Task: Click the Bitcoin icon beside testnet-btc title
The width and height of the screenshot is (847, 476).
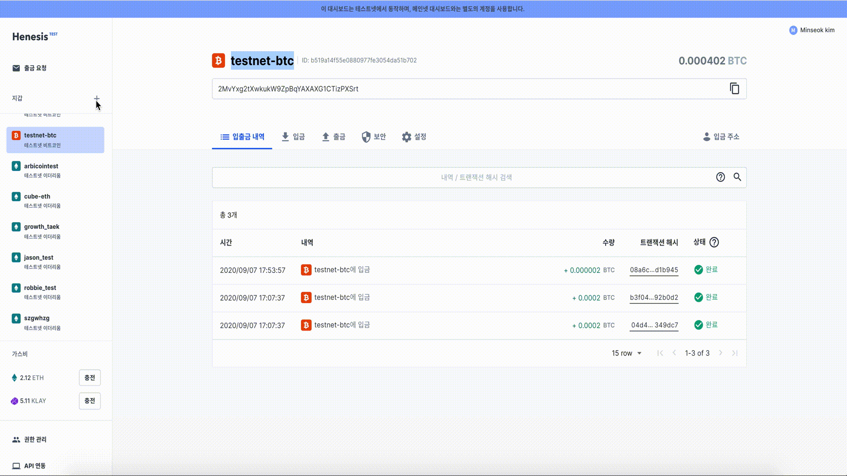Action: 218,60
